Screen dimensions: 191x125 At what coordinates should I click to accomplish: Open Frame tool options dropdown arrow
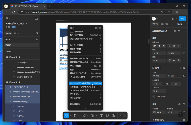tap(79, 115)
